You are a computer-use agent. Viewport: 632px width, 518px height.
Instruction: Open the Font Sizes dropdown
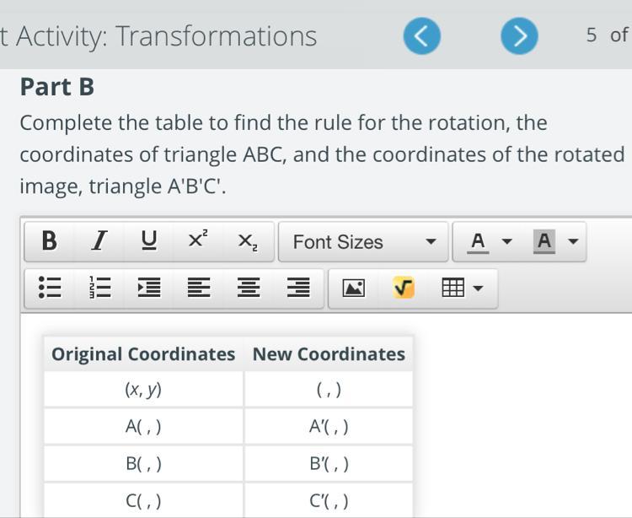click(362, 241)
